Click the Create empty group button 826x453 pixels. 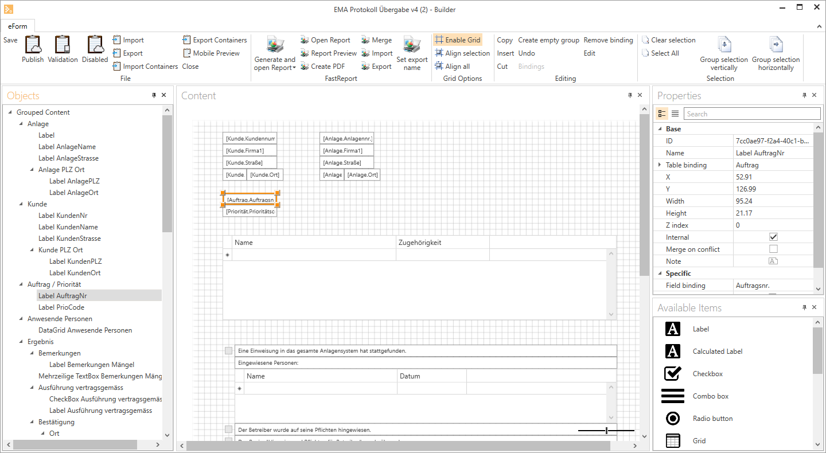pos(548,40)
